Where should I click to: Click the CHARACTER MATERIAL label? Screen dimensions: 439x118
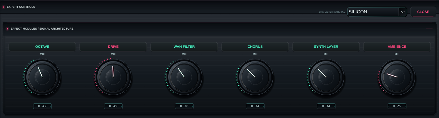(x=332, y=12)
